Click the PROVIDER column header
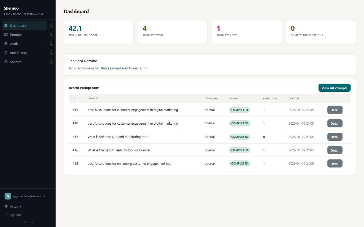The width and height of the screenshot is (364, 227). [x=211, y=98]
